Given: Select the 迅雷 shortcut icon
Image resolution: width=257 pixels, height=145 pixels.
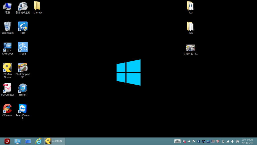Looking at the screenshot, I should pyautogui.click(x=23, y=28).
